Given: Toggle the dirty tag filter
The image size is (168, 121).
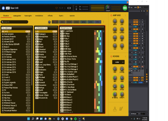Looking at the screenshot, I should [x=98, y=22].
